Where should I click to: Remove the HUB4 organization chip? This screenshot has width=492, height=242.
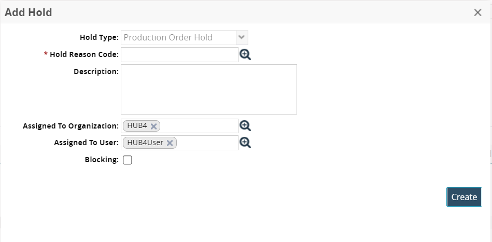pos(153,126)
